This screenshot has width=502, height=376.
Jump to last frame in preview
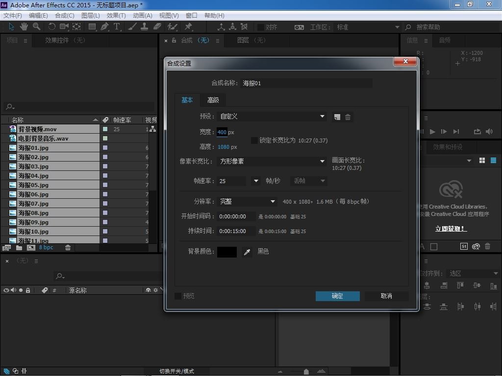click(x=456, y=131)
